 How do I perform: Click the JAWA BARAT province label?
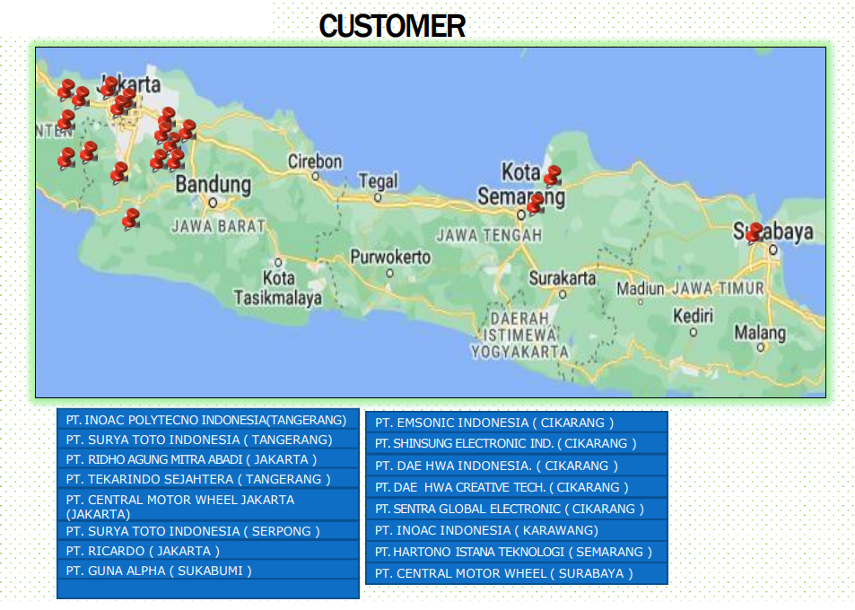pos(218,226)
